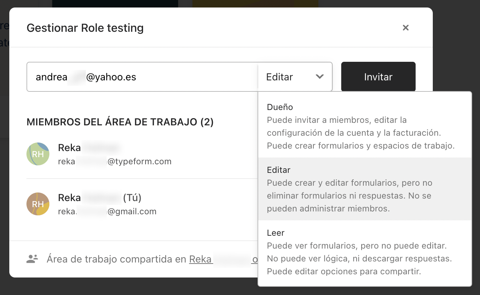Click the brown RH avatar marked Tú

38,204
